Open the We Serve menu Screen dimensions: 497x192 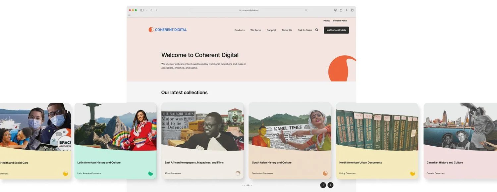coord(255,30)
